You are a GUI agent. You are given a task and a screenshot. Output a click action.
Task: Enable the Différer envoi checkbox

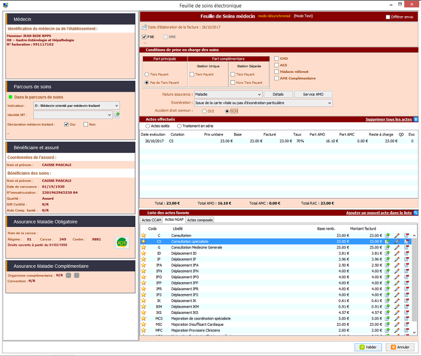388,17
